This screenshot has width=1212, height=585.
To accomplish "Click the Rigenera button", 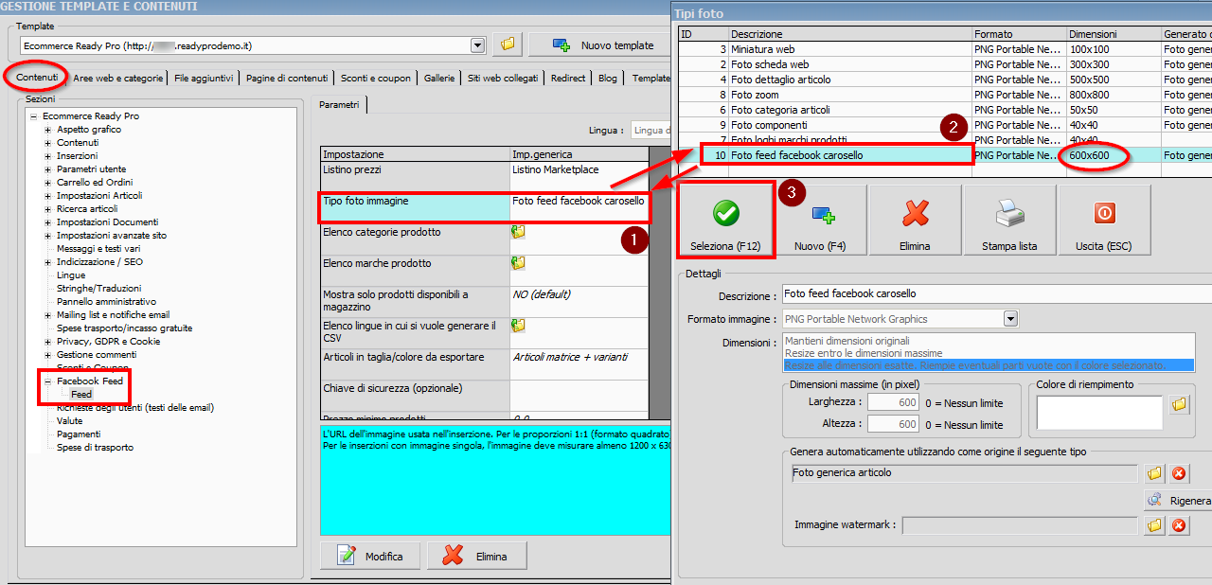I will point(1178,500).
